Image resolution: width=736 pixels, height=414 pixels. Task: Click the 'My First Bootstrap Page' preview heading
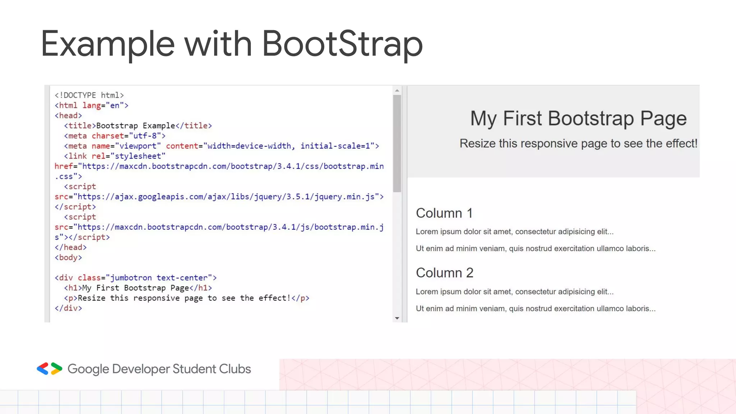point(579,119)
